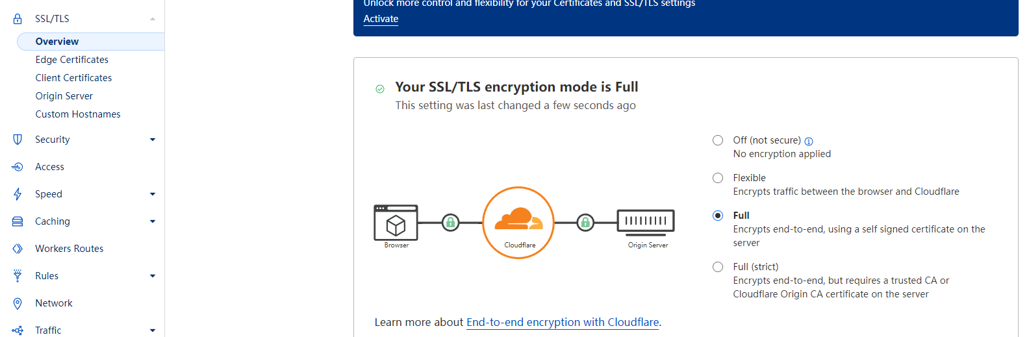Select the Flexible encryption mode

tap(718, 178)
